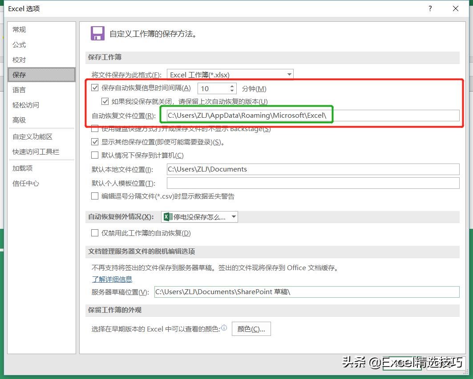Click the 颜色(C) button
This screenshot has width=473, height=379.
pos(251,329)
